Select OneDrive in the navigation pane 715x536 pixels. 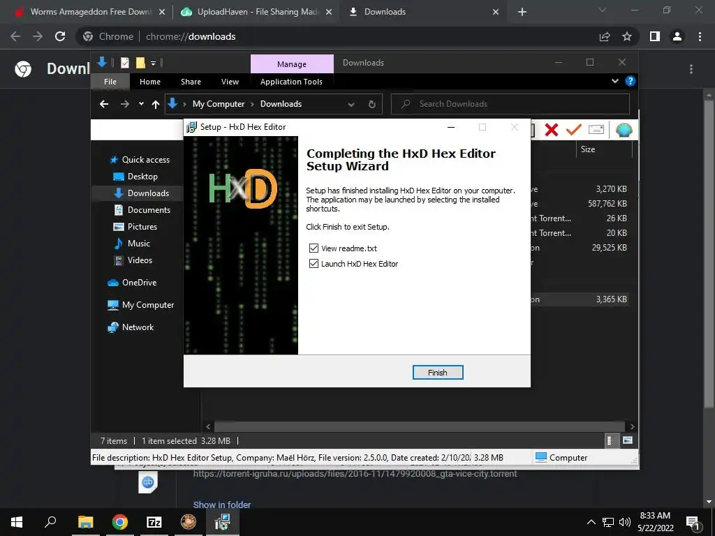click(139, 283)
